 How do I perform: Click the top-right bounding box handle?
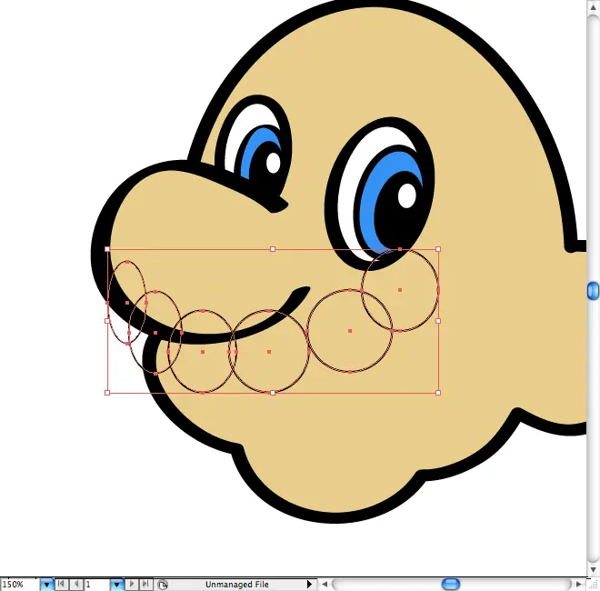(x=438, y=249)
